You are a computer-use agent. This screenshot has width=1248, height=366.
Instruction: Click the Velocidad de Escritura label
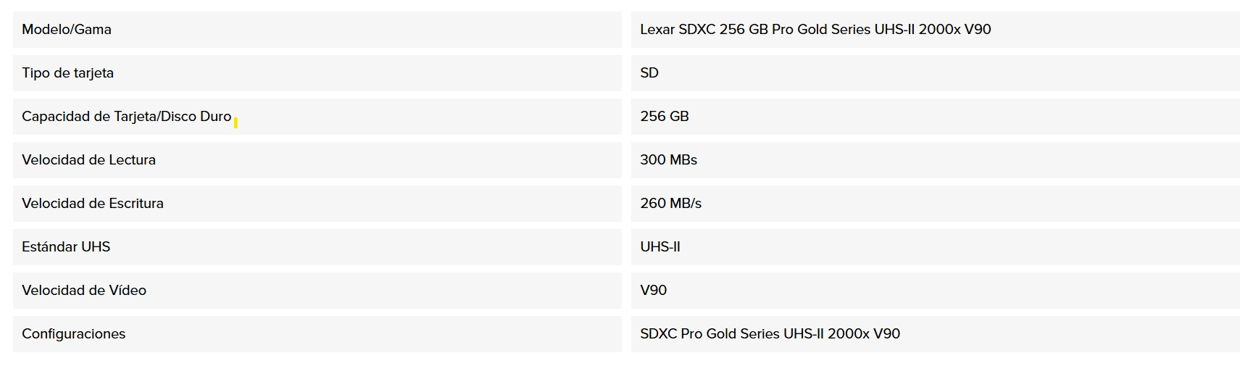tap(93, 204)
